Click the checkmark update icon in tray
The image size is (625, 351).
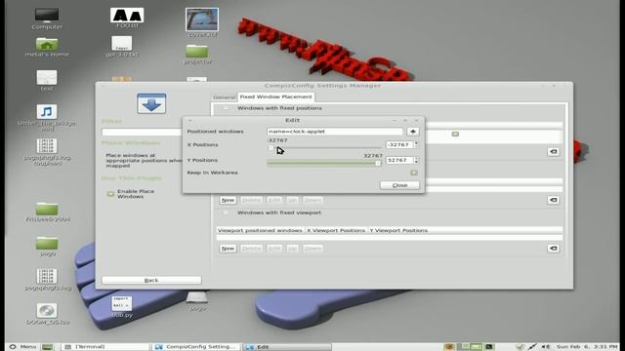point(520,347)
